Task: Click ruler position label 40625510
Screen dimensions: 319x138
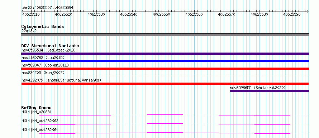Action: [x=31, y=15]
